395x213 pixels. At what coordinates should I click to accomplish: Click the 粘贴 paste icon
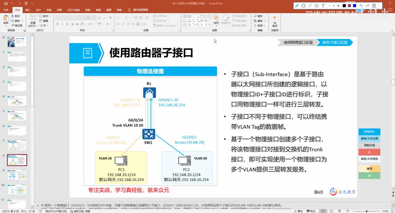tap(6, 18)
